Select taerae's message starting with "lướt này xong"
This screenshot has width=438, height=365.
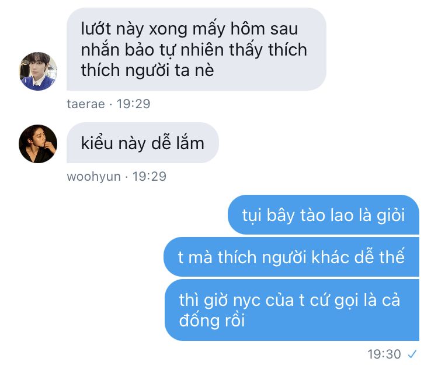tap(196, 49)
